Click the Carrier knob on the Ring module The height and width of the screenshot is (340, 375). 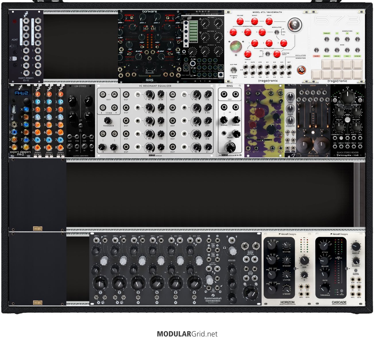pos(236,120)
